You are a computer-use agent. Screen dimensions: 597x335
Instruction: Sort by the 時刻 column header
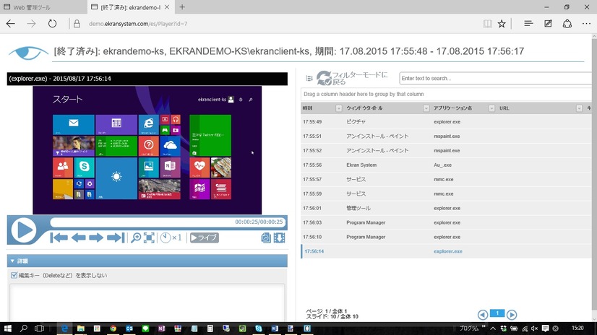pos(308,108)
